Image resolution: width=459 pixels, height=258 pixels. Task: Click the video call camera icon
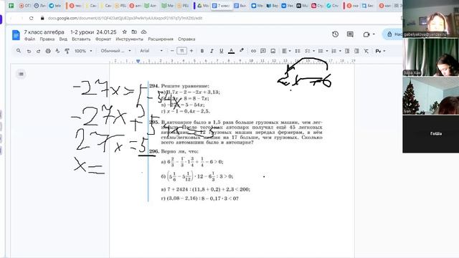click(x=366, y=34)
